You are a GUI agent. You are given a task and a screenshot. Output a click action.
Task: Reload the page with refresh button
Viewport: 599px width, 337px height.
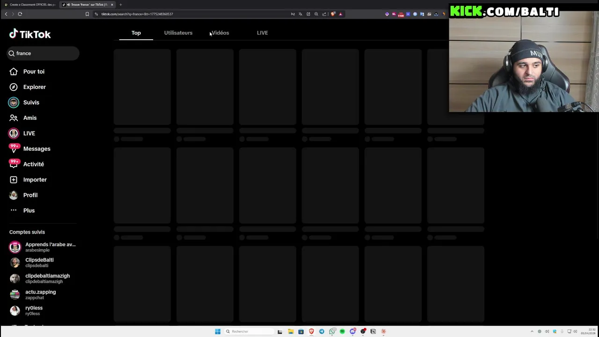(20, 14)
